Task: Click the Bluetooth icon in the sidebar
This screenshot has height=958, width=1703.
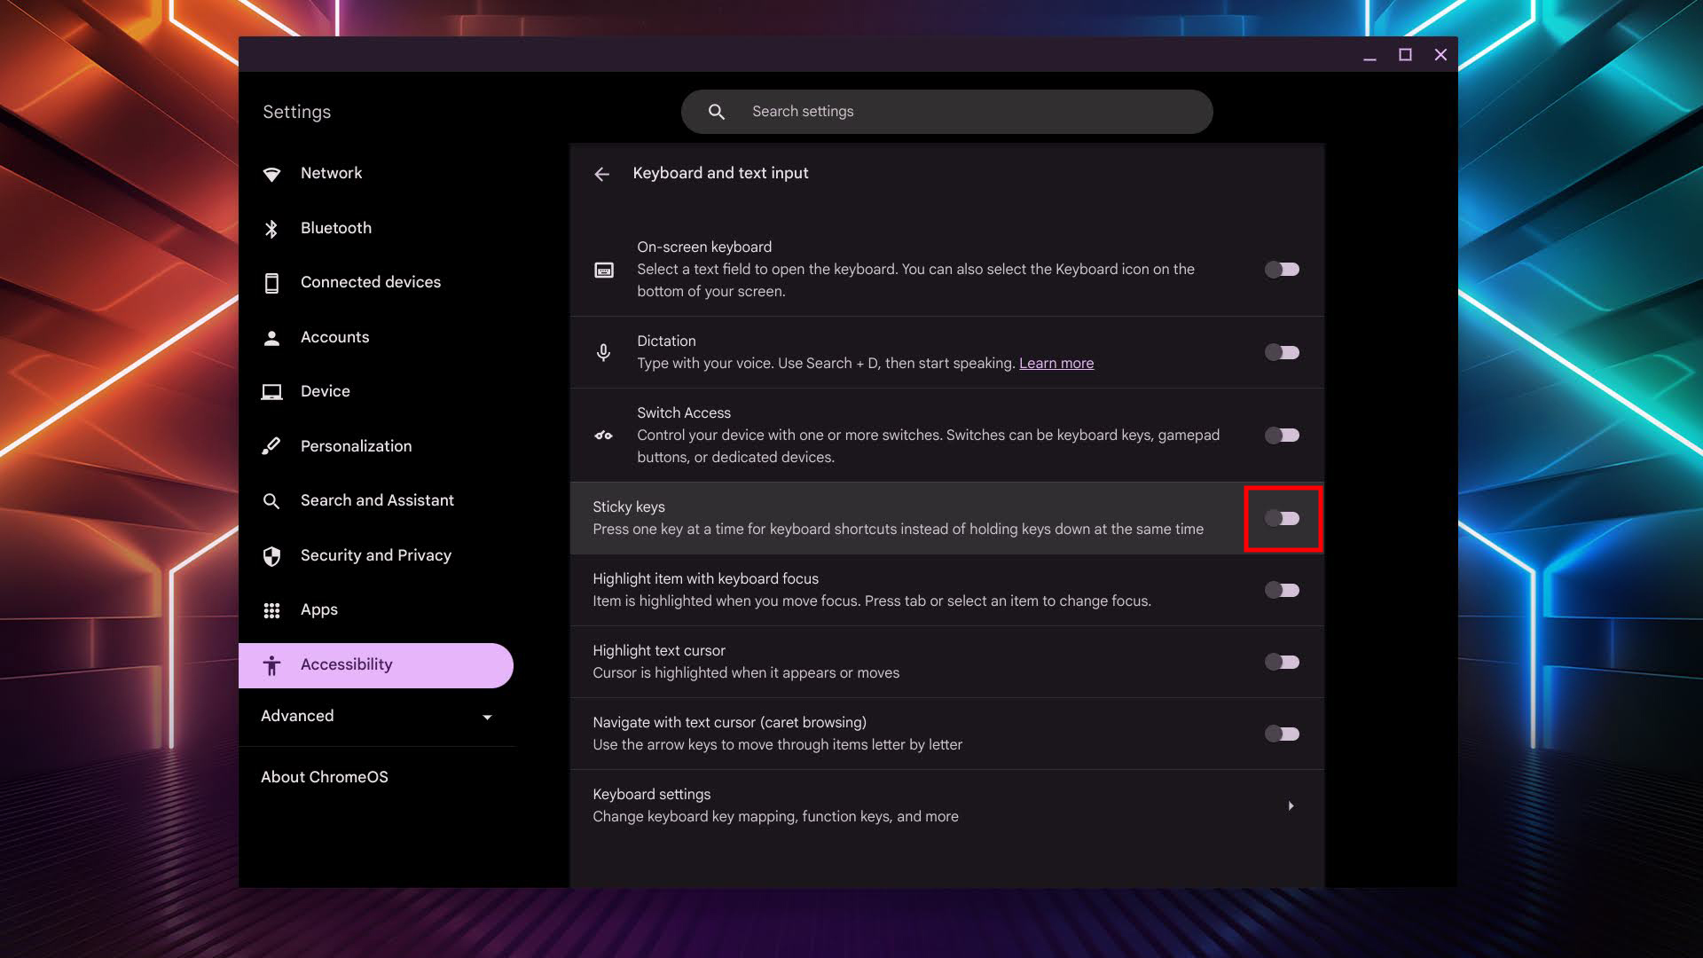Action: [271, 229]
